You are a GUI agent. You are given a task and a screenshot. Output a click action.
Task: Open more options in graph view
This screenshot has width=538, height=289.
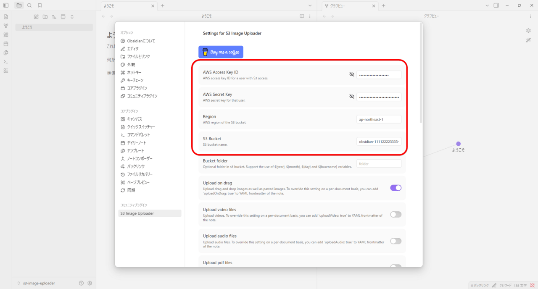pyautogui.click(x=531, y=16)
